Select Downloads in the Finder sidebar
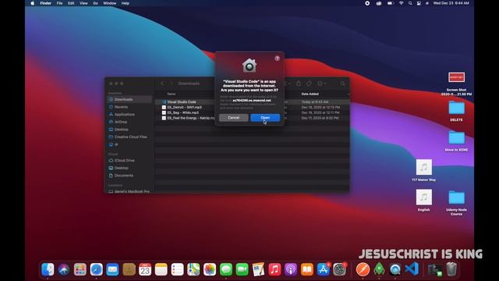499x281 pixels. click(129, 99)
